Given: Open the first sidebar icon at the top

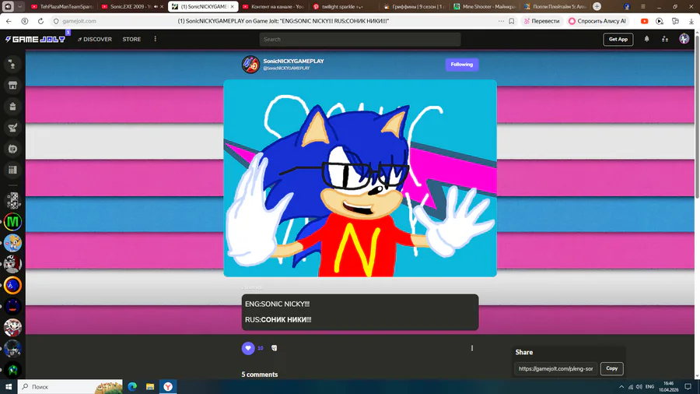Looking at the screenshot, I should pos(12,65).
